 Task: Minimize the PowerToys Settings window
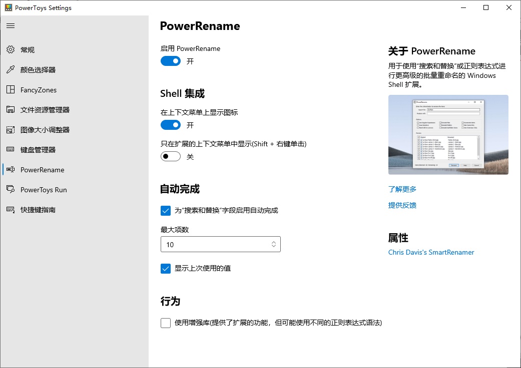pyautogui.click(x=463, y=7)
